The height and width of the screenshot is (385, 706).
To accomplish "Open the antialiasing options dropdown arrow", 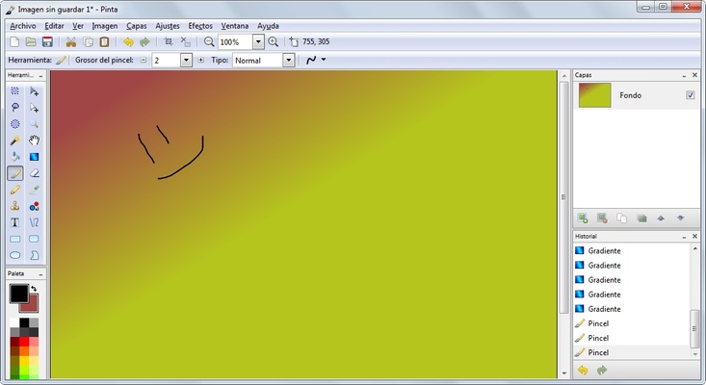I will [324, 60].
